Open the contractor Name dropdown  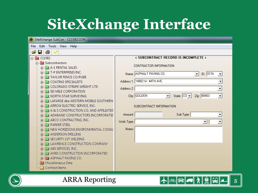point(197,74)
